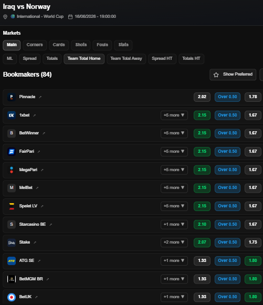Open Stake external link arrow

point(35,243)
